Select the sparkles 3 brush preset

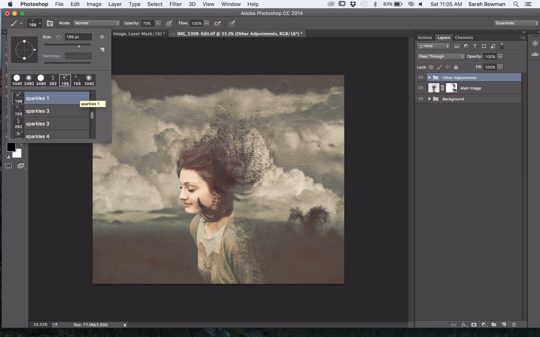click(37, 111)
